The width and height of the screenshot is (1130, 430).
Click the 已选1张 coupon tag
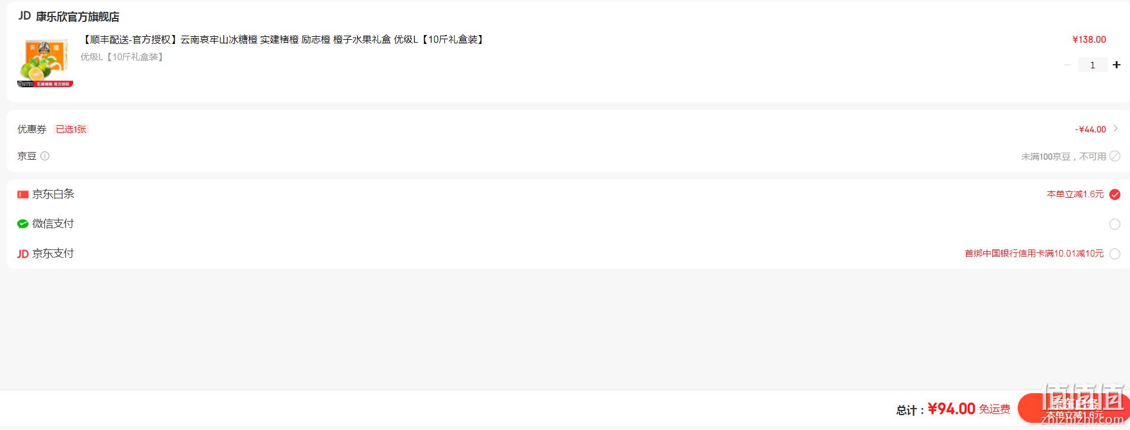tap(71, 129)
